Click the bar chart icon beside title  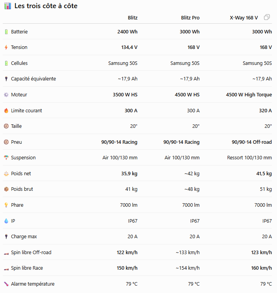click(x=8, y=6)
